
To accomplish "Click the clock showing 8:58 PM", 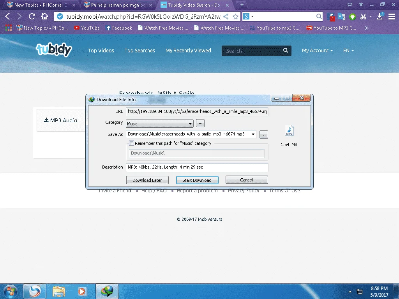I will click(379, 288).
